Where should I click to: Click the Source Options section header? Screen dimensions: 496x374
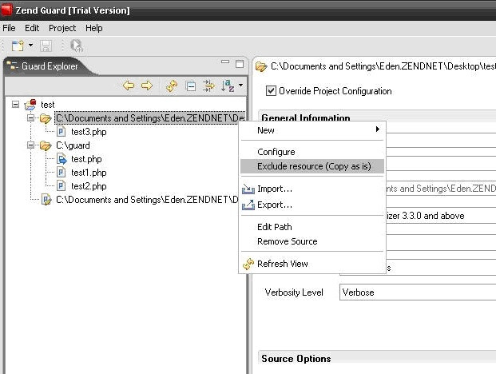coord(296,359)
